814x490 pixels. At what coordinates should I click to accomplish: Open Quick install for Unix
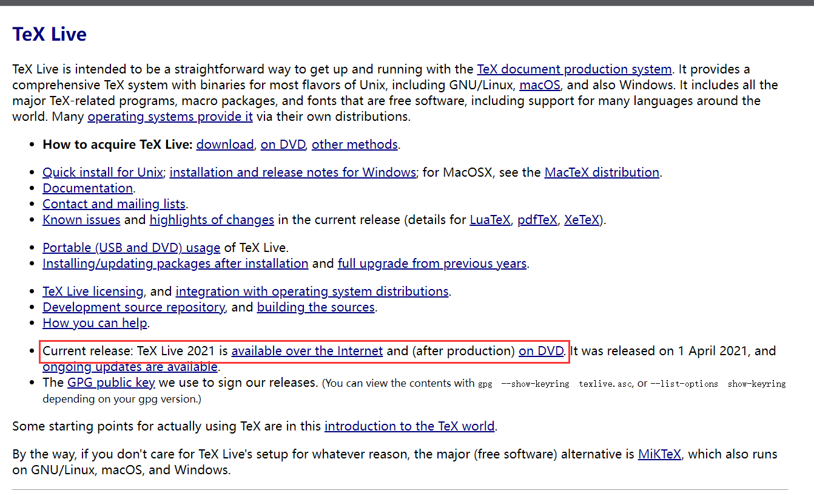coord(103,172)
